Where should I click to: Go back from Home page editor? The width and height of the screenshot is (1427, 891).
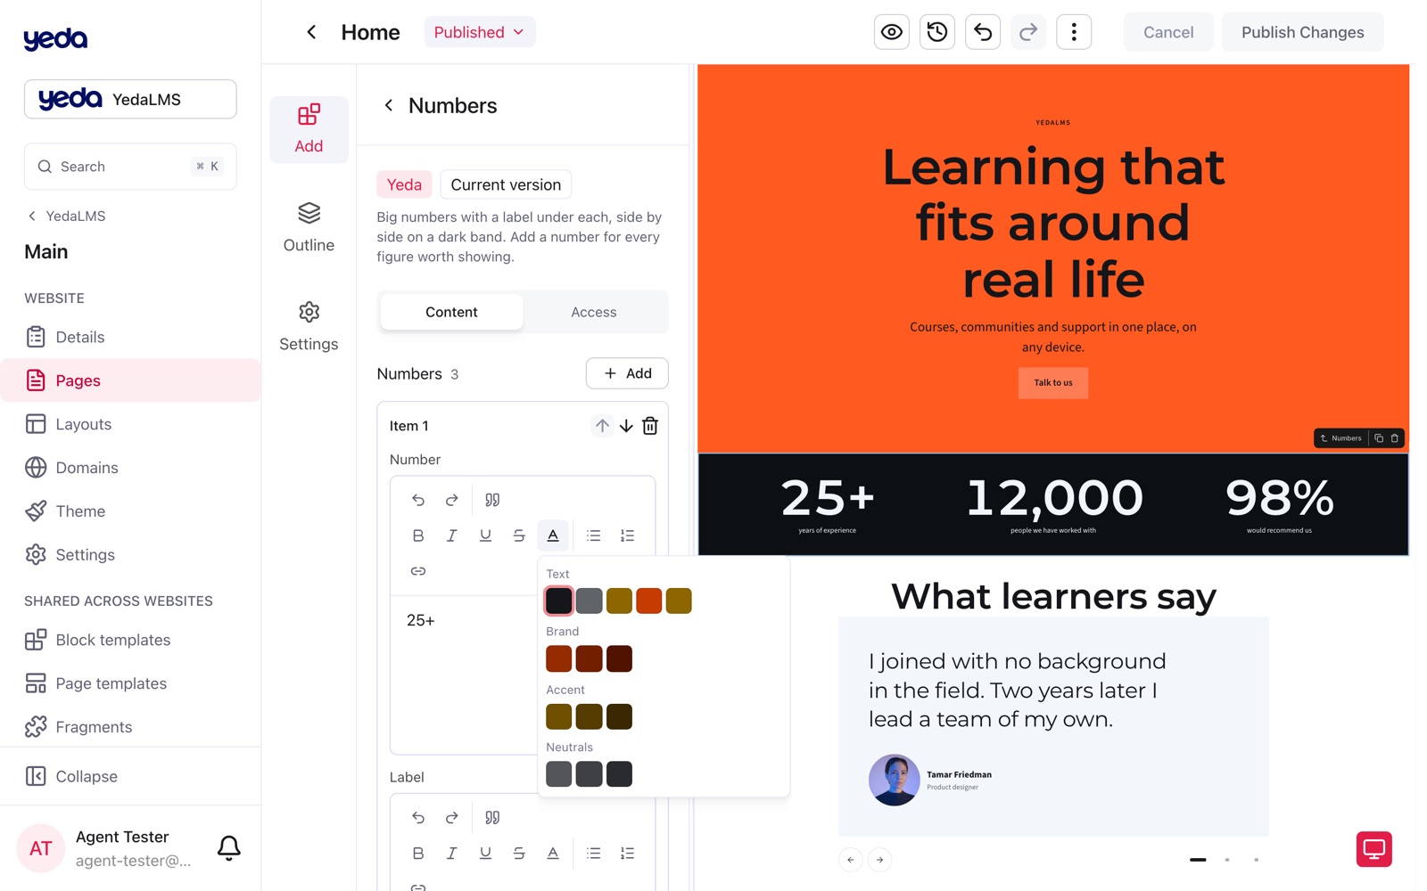(311, 32)
